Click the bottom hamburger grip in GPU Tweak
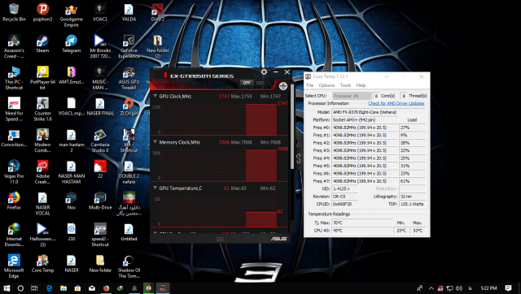The height and width of the screenshot is (294, 521). [220, 239]
